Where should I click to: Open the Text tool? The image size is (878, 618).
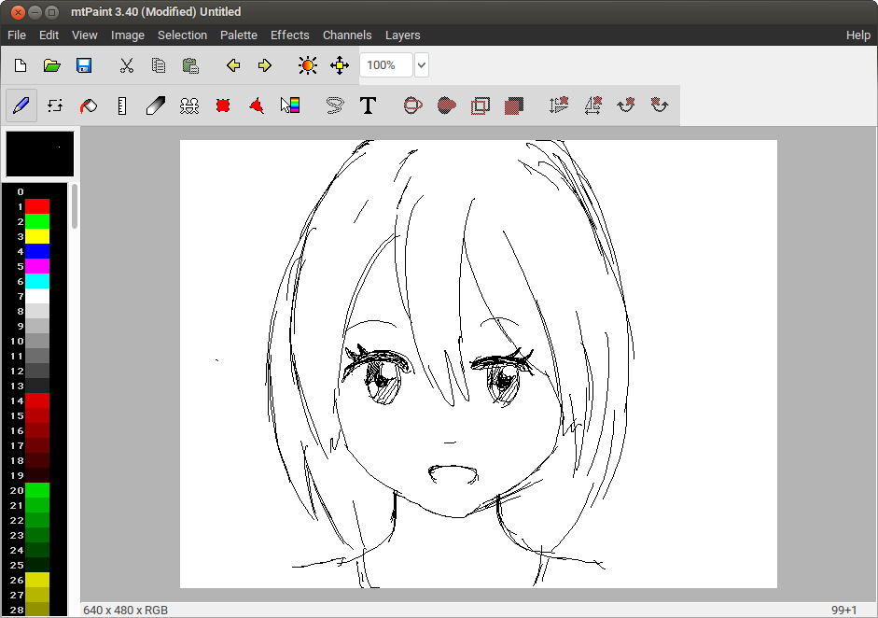[x=368, y=105]
